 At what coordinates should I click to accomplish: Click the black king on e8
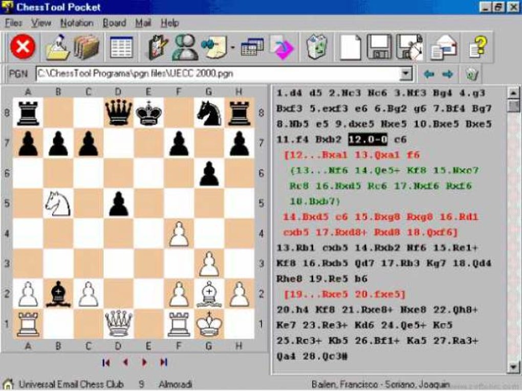click(x=149, y=112)
